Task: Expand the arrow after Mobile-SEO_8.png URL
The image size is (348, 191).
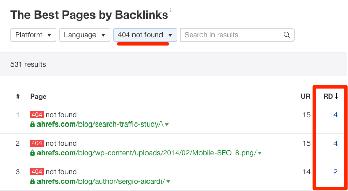Action: click(260, 153)
